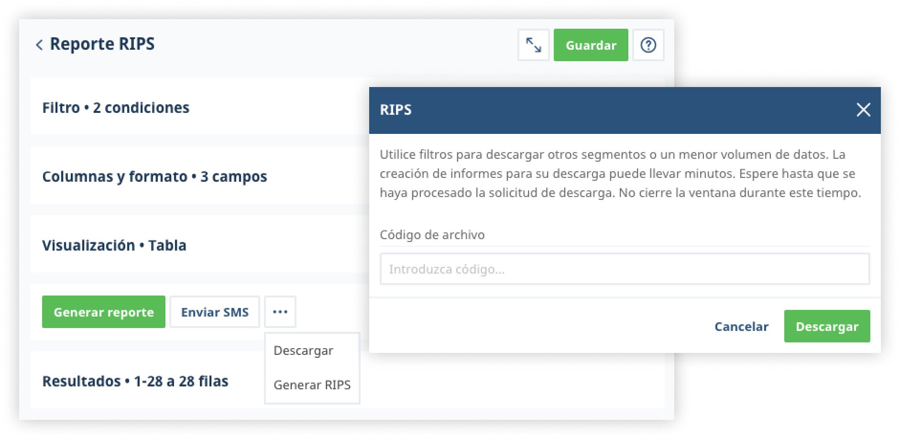This screenshot has height=439, width=900.
Task: Select Descargar from the context menu
Action: 303,350
